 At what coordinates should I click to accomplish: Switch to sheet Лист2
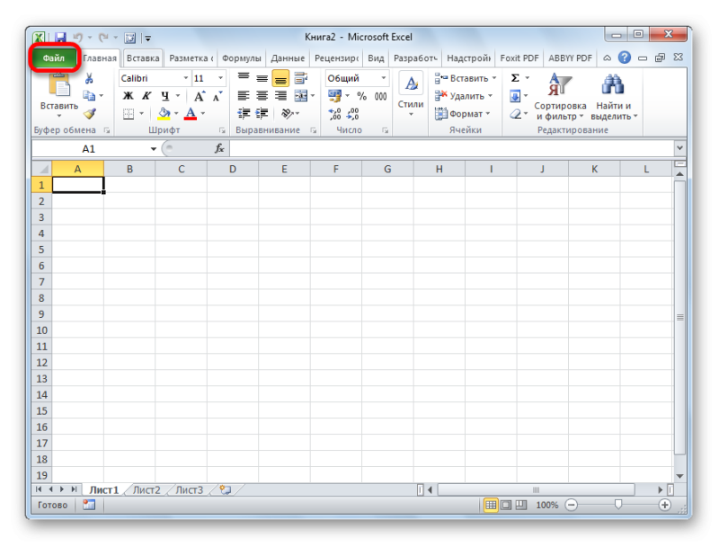tap(146, 489)
